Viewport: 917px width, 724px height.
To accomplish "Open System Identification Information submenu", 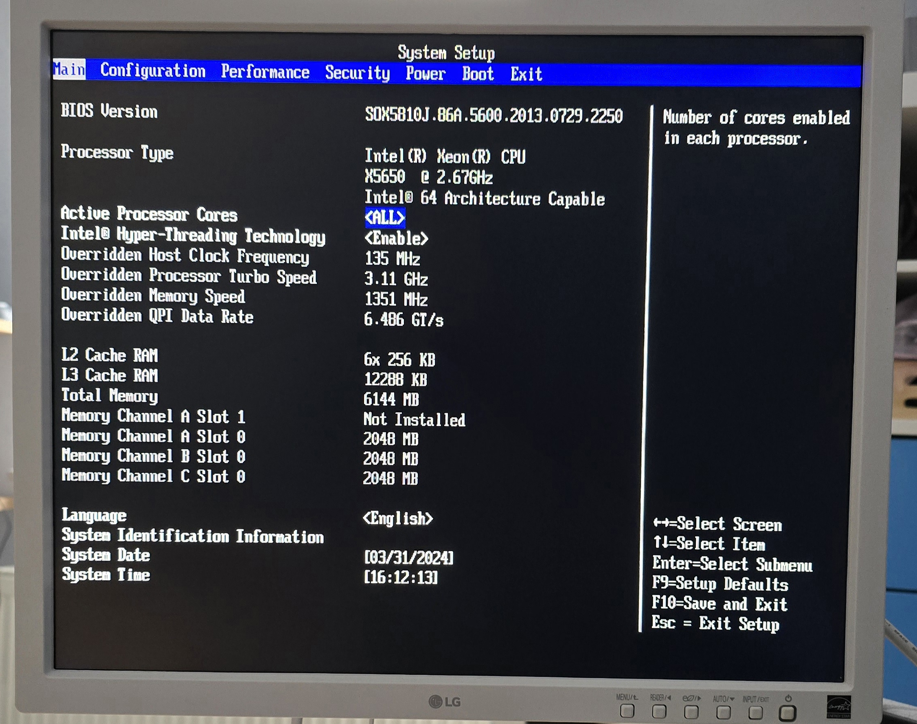I will point(193,536).
